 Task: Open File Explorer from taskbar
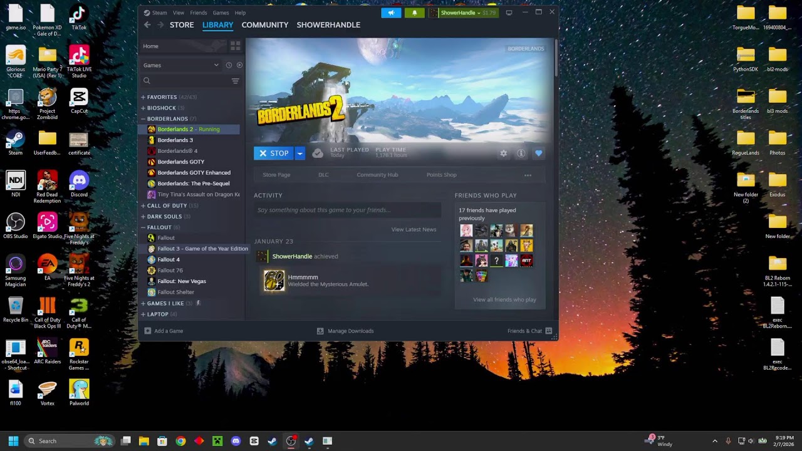tap(144, 441)
